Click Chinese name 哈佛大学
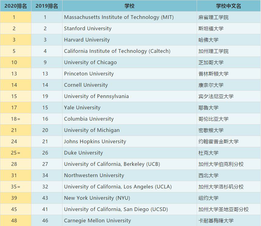261x226 pixels. click(x=208, y=40)
